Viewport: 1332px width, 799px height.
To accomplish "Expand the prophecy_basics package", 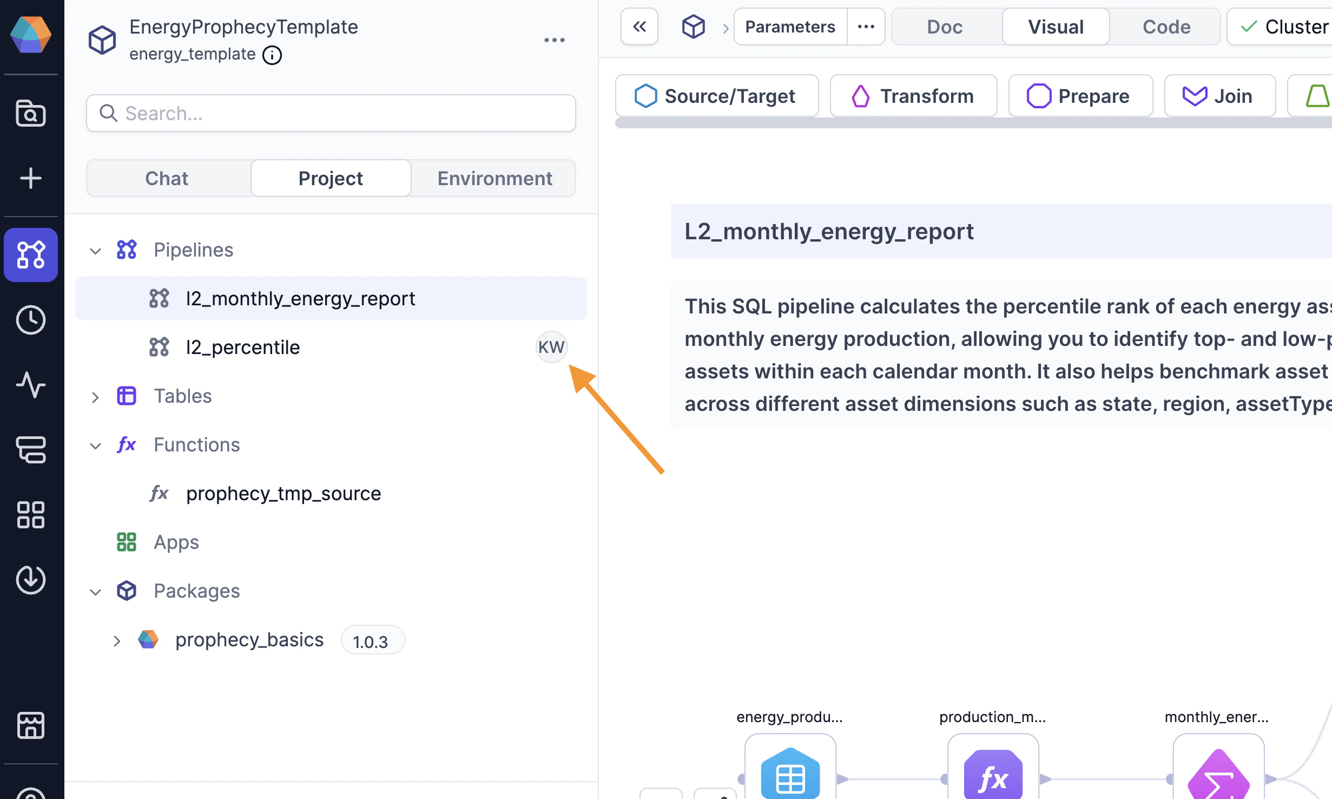I will tap(117, 640).
